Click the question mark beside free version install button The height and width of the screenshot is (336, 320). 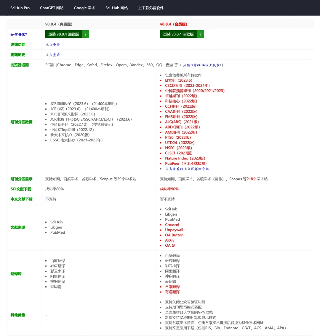(x=85, y=34)
